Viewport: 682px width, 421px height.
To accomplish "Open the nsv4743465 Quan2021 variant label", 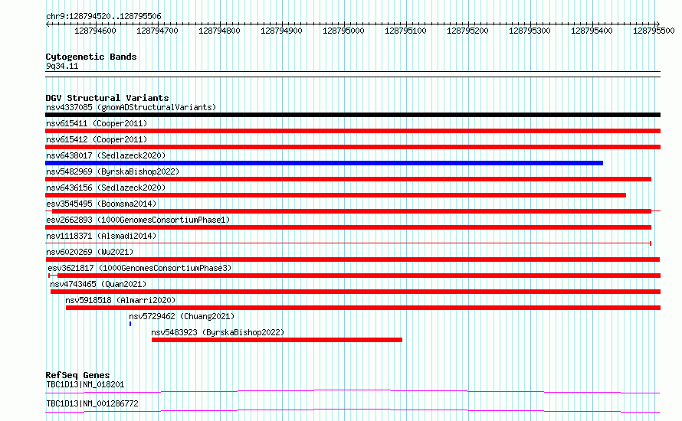I will coord(98,284).
